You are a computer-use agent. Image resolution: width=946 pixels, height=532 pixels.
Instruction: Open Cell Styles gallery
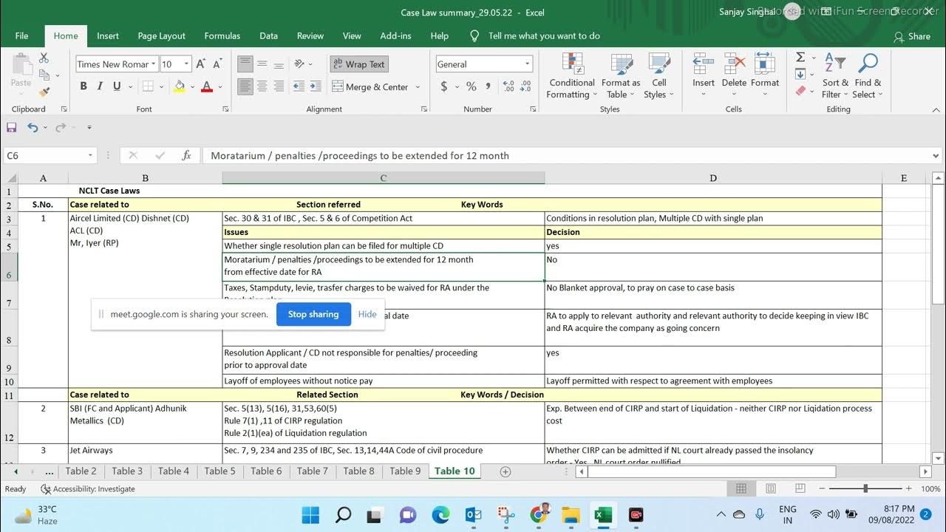659,76
